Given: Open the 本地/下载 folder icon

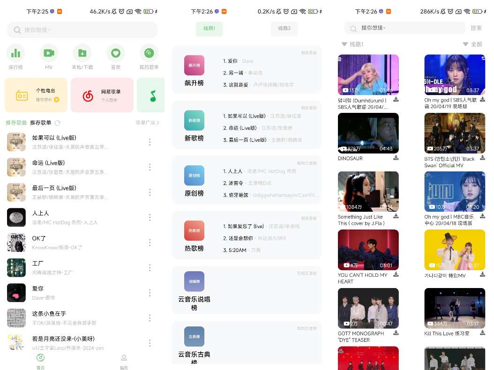Looking at the screenshot, I should [82, 53].
